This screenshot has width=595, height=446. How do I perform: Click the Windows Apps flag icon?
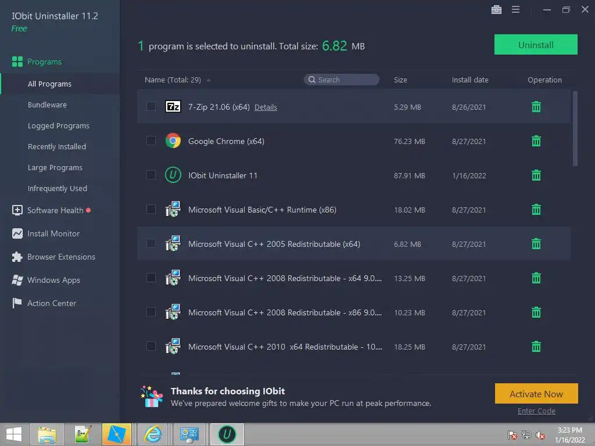17,280
